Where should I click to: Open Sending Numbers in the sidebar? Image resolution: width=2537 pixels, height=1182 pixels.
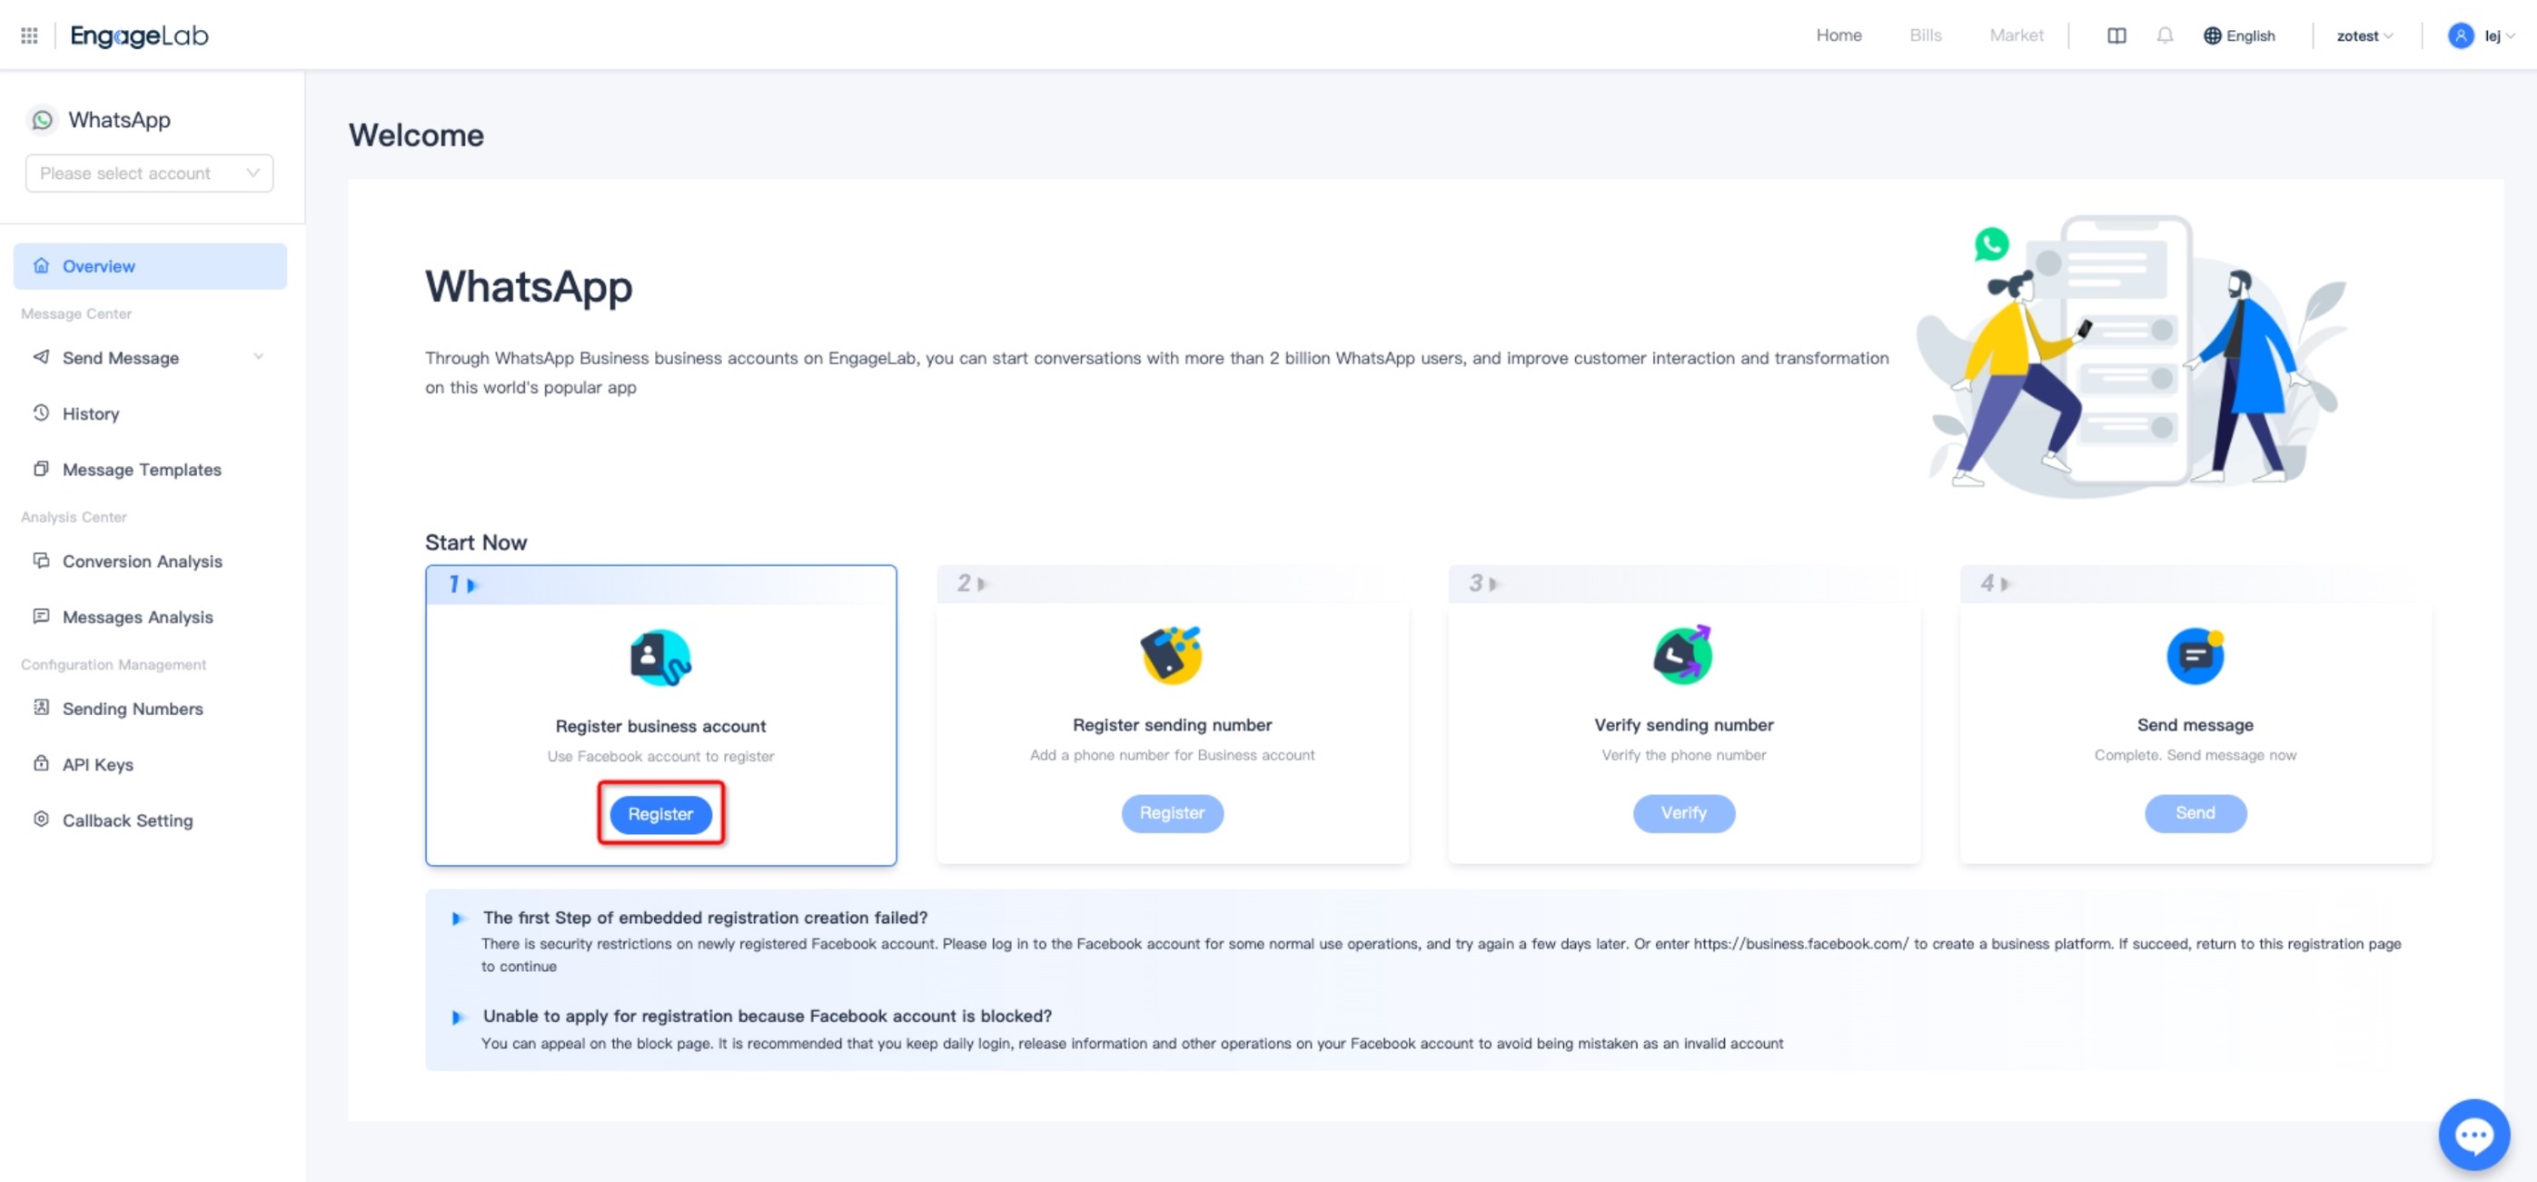pos(150,709)
